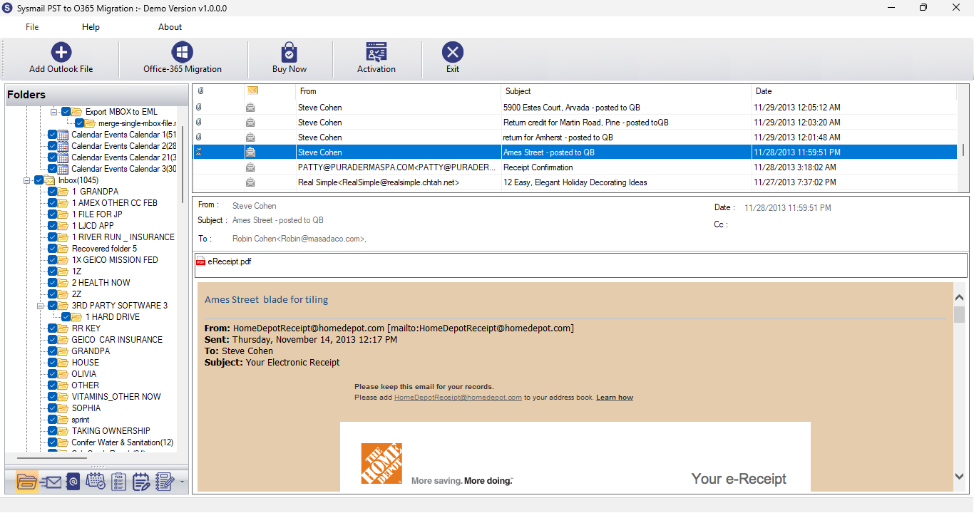Open journal view icon with calendar and pencil
Screen dimensions: 974x513
click(141, 482)
